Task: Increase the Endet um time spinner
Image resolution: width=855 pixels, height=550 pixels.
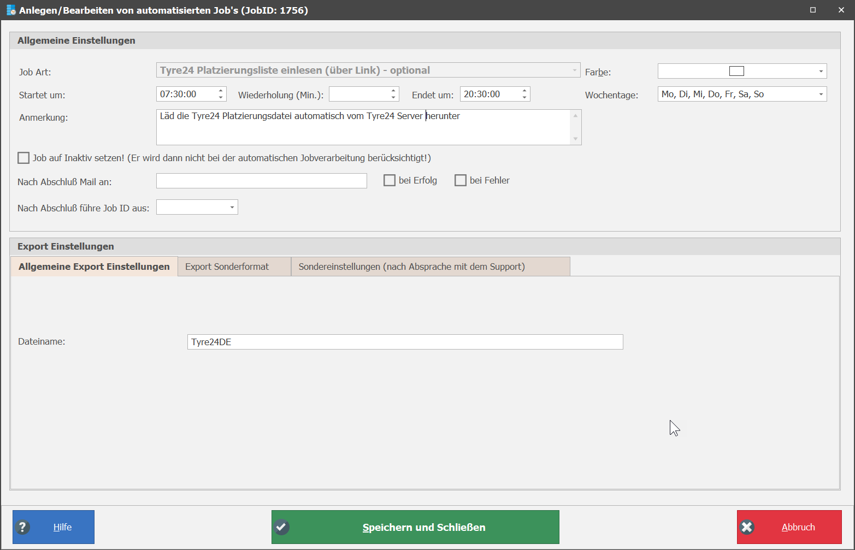Action: point(524,91)
